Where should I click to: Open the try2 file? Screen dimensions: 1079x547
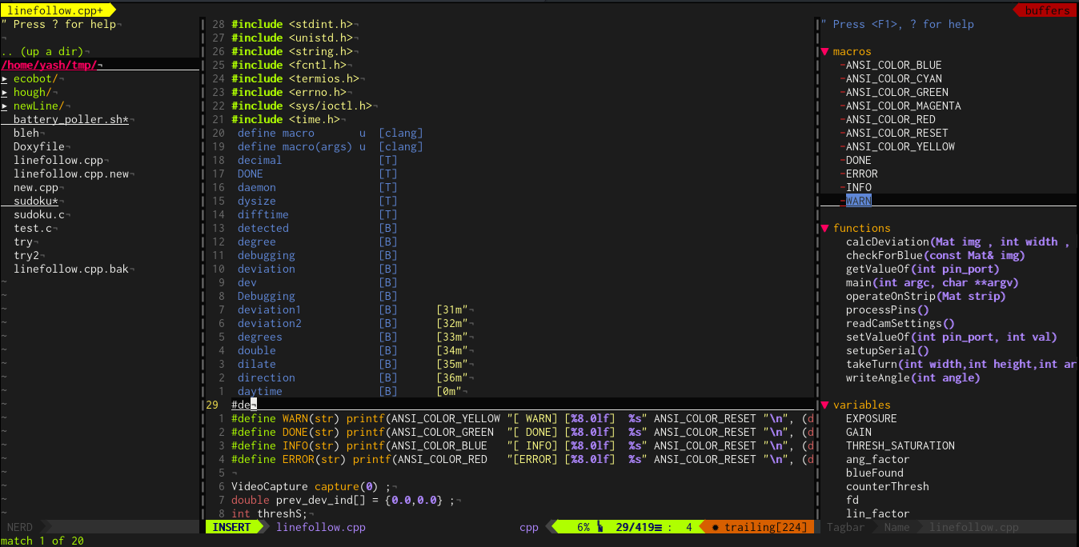coord(26,255)
